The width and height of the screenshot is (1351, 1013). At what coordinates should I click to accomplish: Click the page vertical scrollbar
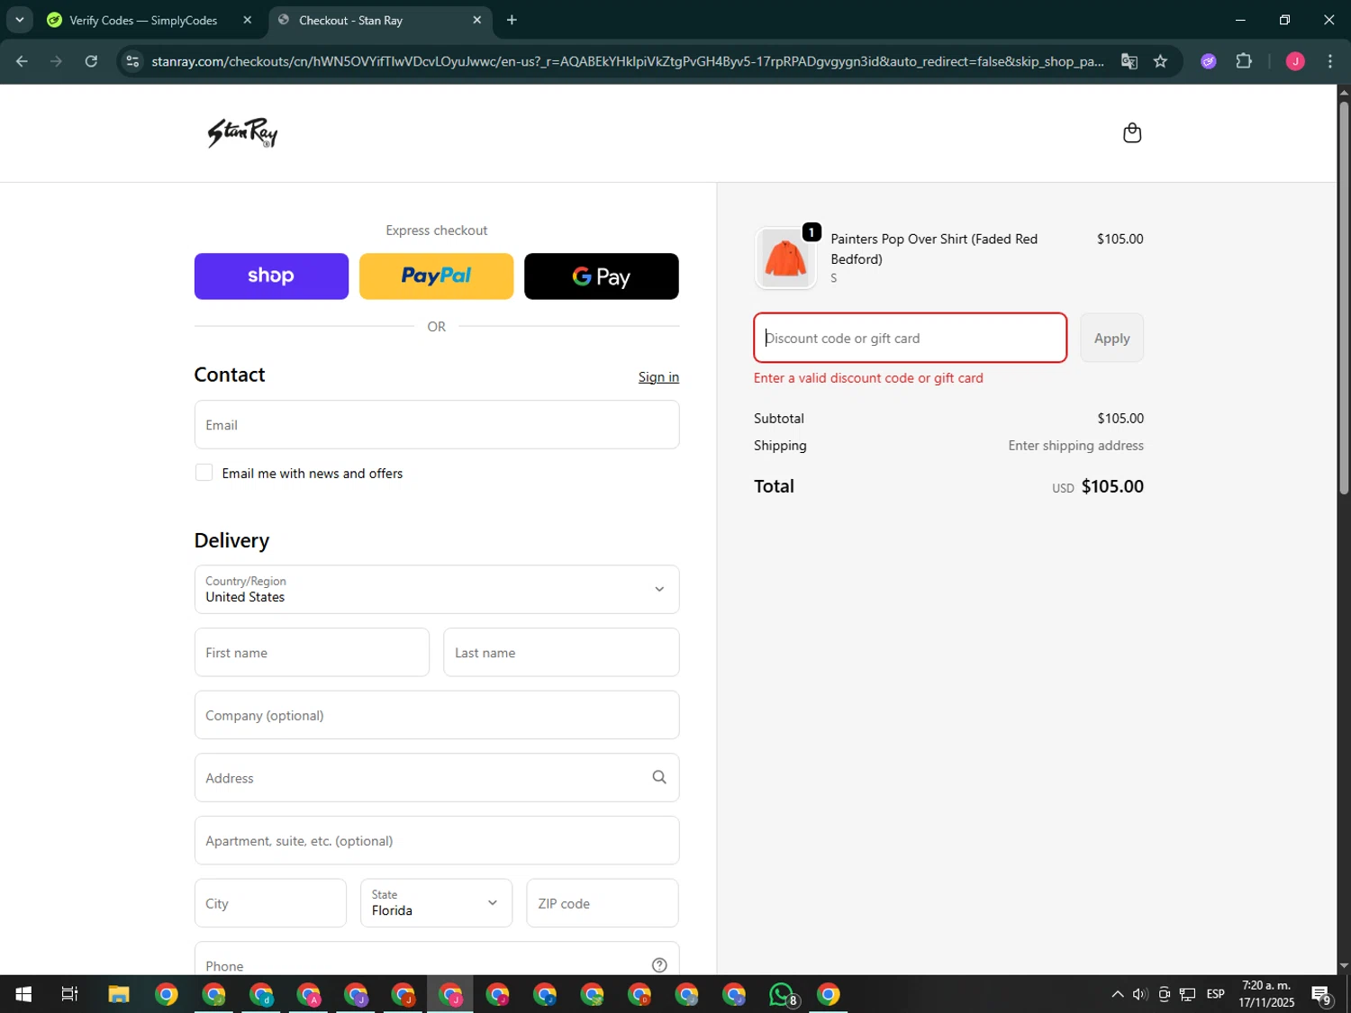1344,297
